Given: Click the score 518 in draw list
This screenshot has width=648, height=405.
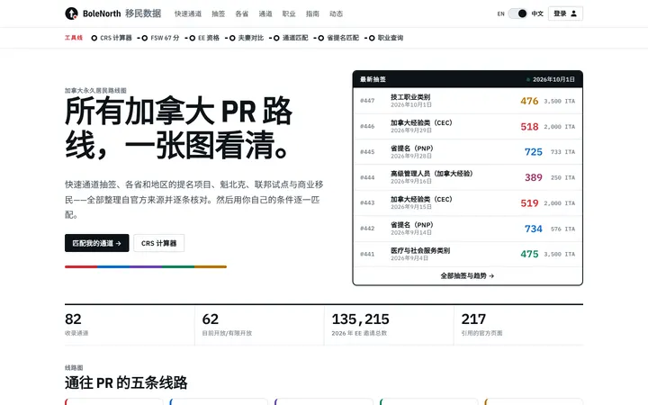Looking at the screenshot, I should (x=529, y=127).
